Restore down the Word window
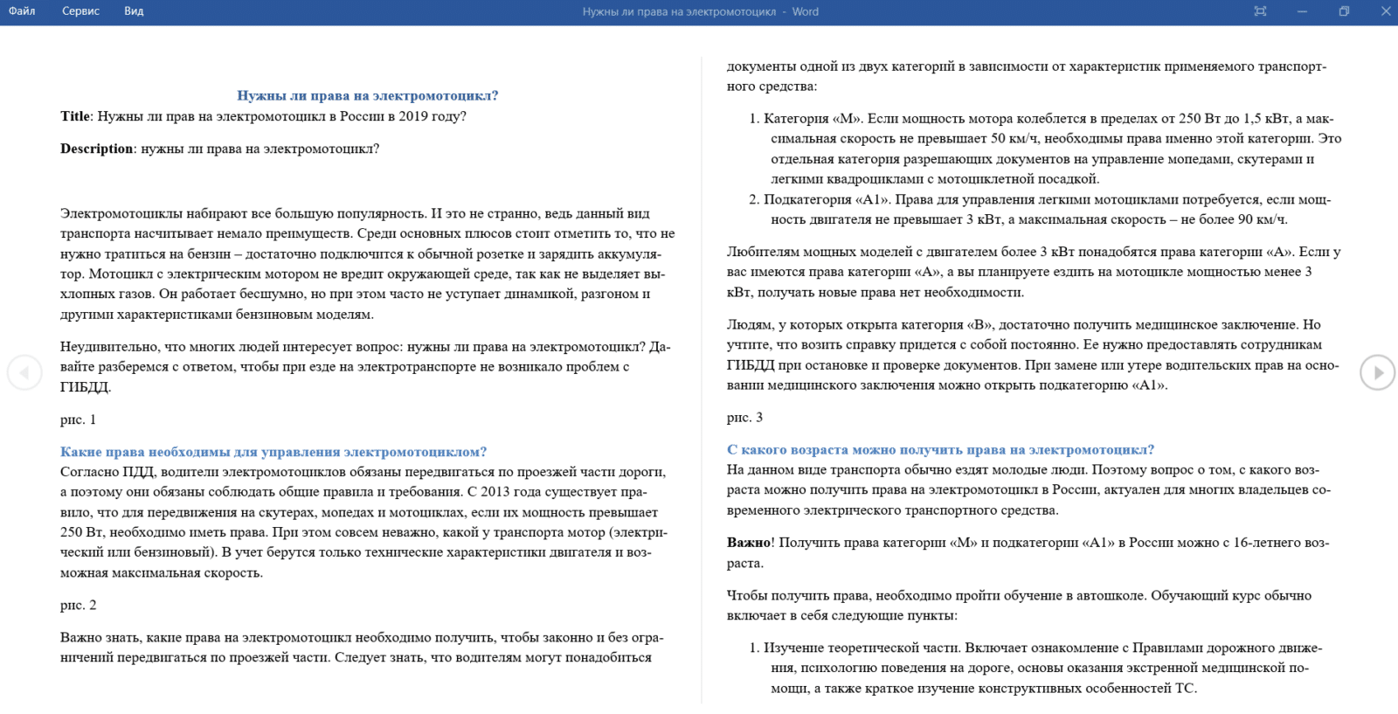Screen dimensions: 1398x714 coord(1344,11)
